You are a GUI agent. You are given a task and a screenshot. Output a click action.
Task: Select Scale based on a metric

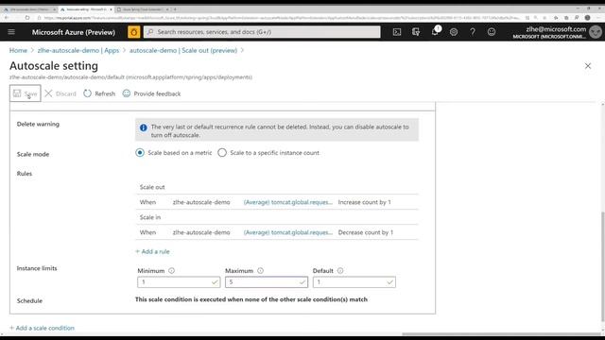coord(140,153)
